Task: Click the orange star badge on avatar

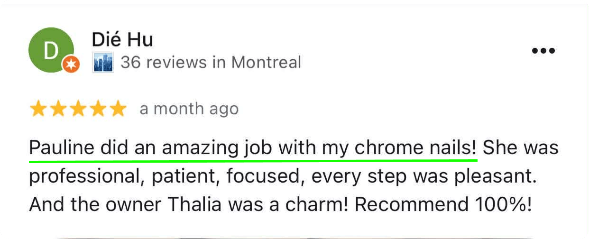Action: click(71, 64)
